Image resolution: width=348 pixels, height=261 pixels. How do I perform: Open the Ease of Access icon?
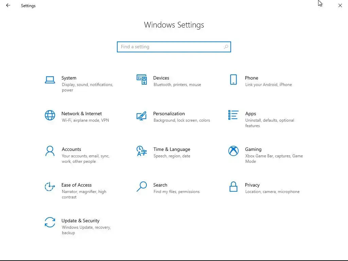(50, 187)
